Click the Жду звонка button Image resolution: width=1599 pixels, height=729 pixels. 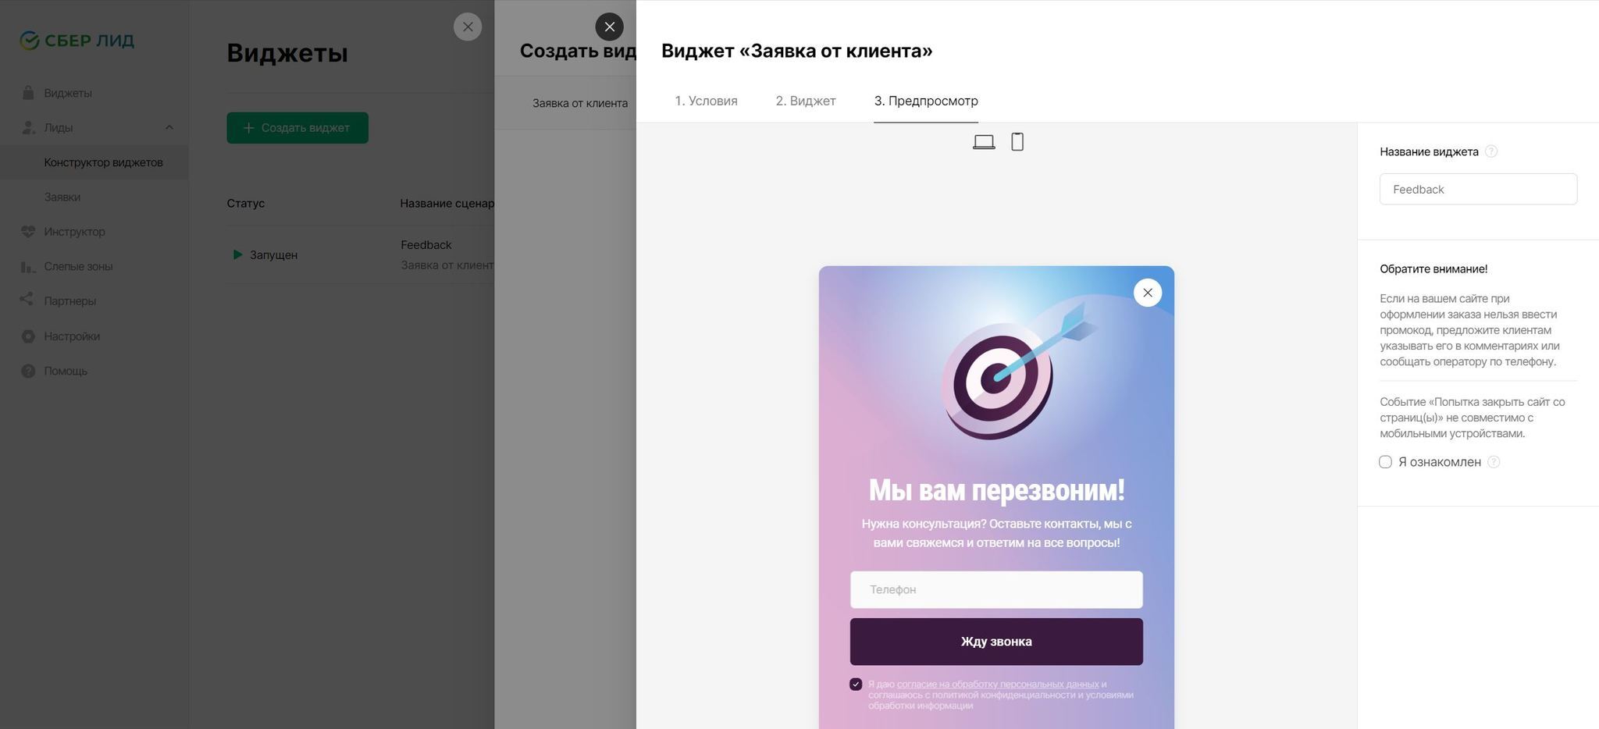996,642
